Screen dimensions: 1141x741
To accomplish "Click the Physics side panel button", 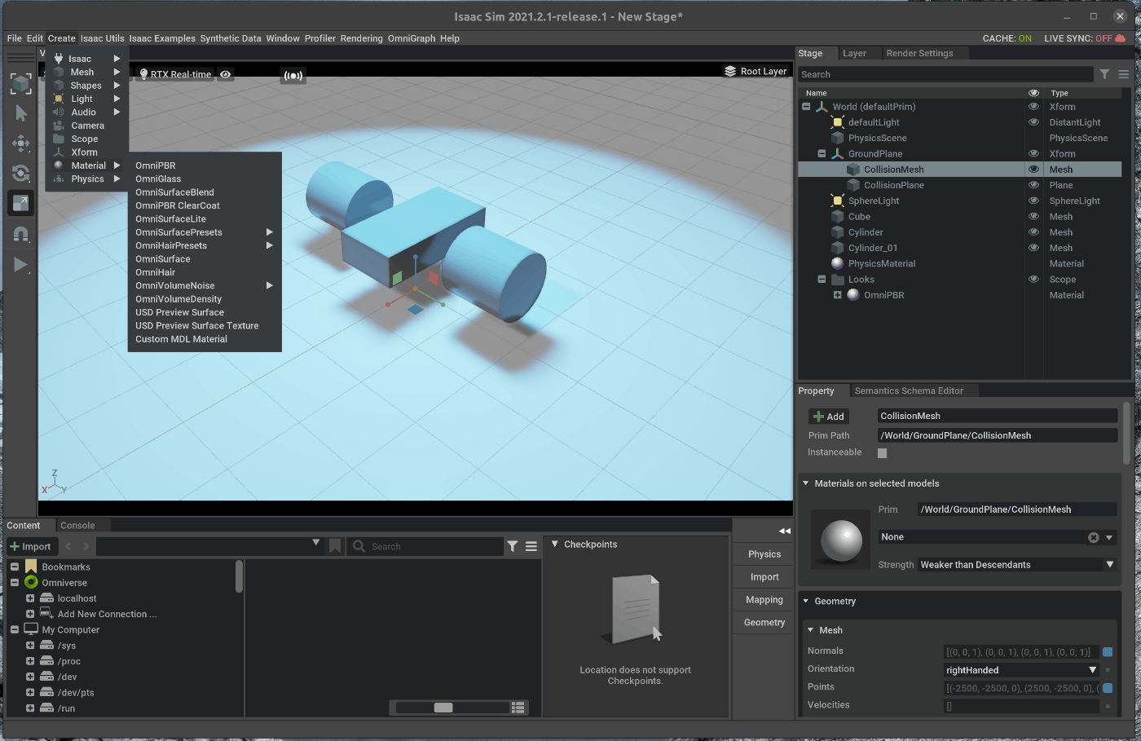I will point(764,554).
